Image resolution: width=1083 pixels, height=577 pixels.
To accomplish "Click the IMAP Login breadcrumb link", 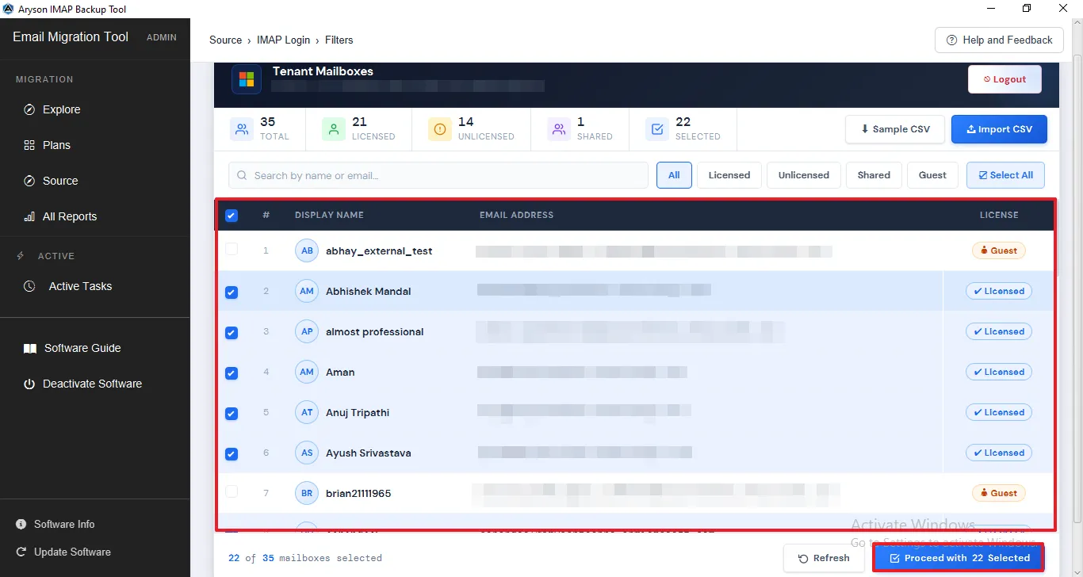I will (283, 40).
